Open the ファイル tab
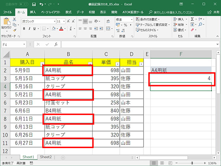This screenshot has height=166, width=221. (x=7, y=12)
